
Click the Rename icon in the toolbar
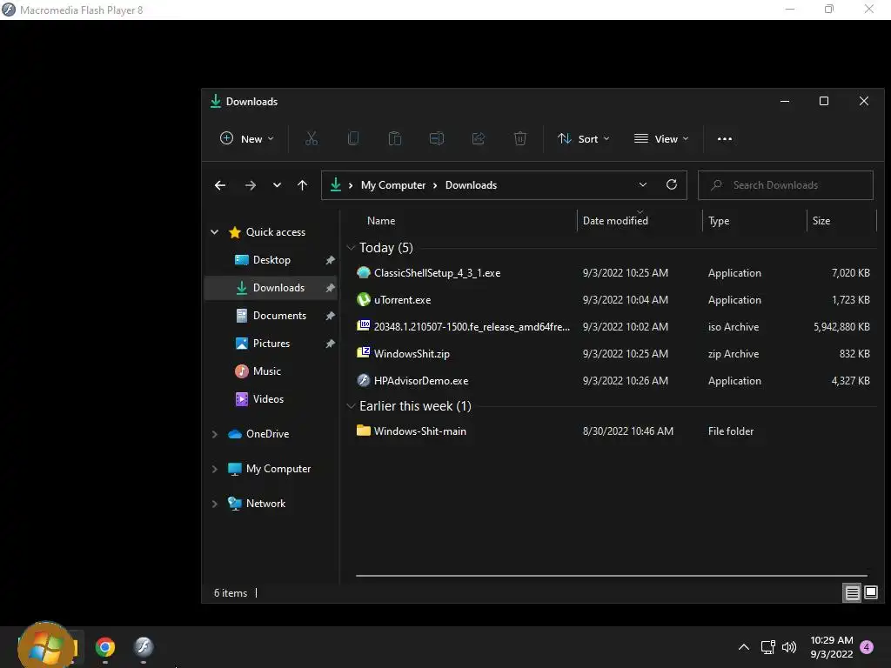[437, 138]
